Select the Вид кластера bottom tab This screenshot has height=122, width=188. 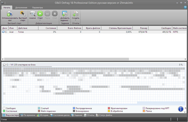pos(11,115)
